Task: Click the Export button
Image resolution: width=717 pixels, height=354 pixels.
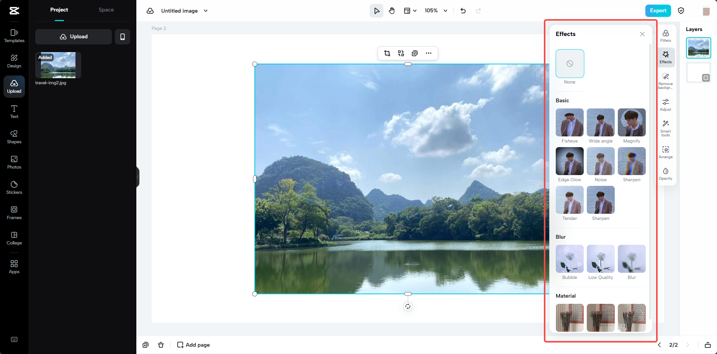Action: pos(658,11)
